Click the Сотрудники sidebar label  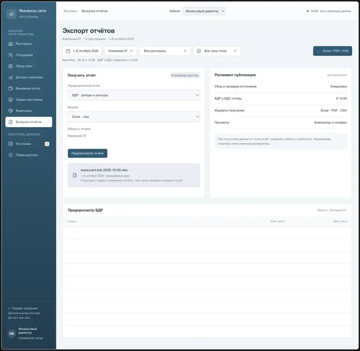click(x=24, y=55)
